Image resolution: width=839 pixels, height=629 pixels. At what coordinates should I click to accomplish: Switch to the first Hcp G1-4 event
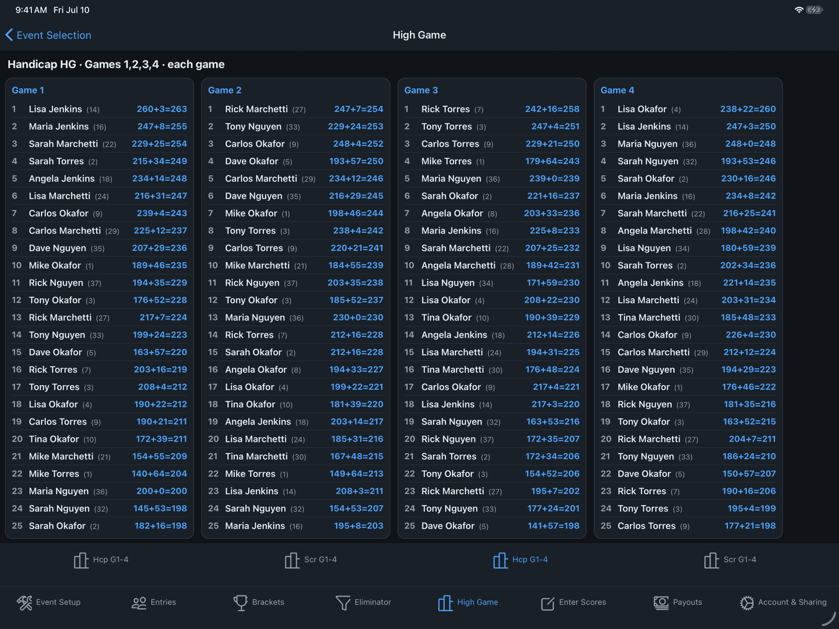click(101, 560)
